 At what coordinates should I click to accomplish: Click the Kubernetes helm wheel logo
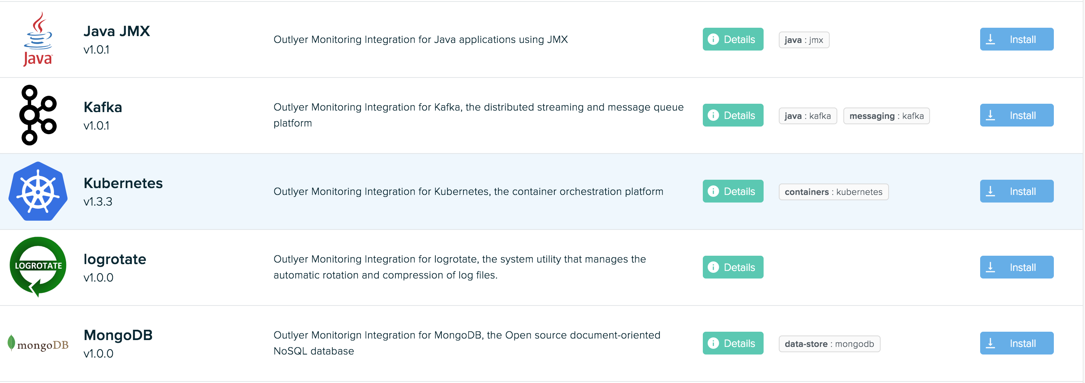click(x=38, y=191)
